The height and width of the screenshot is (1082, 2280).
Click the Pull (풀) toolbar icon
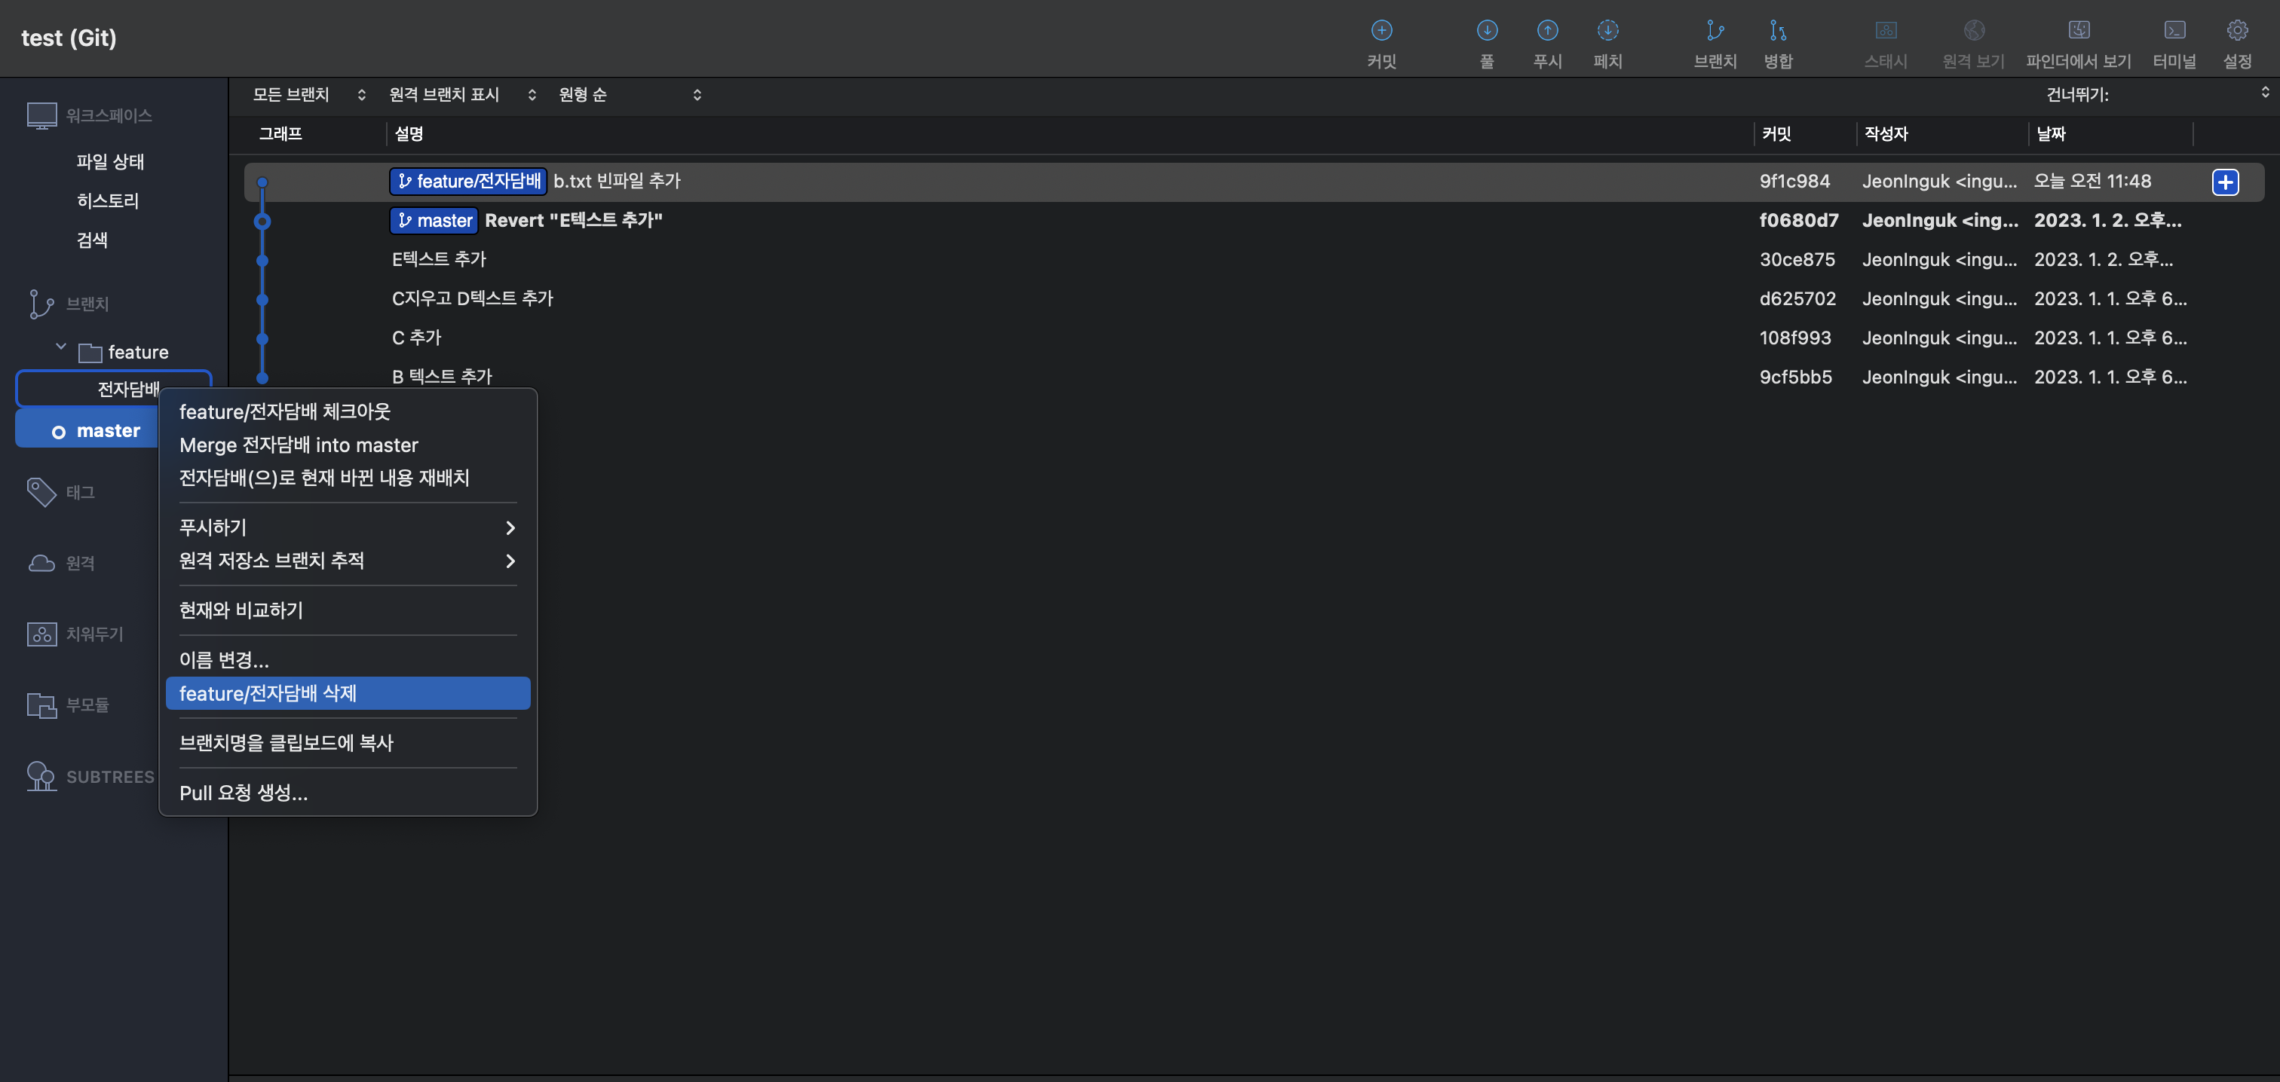[1487, 32]
